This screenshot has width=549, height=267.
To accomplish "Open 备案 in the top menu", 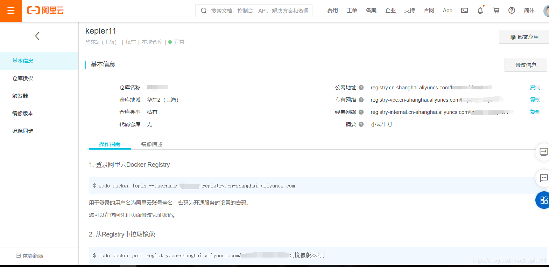I will pos(371,11).
